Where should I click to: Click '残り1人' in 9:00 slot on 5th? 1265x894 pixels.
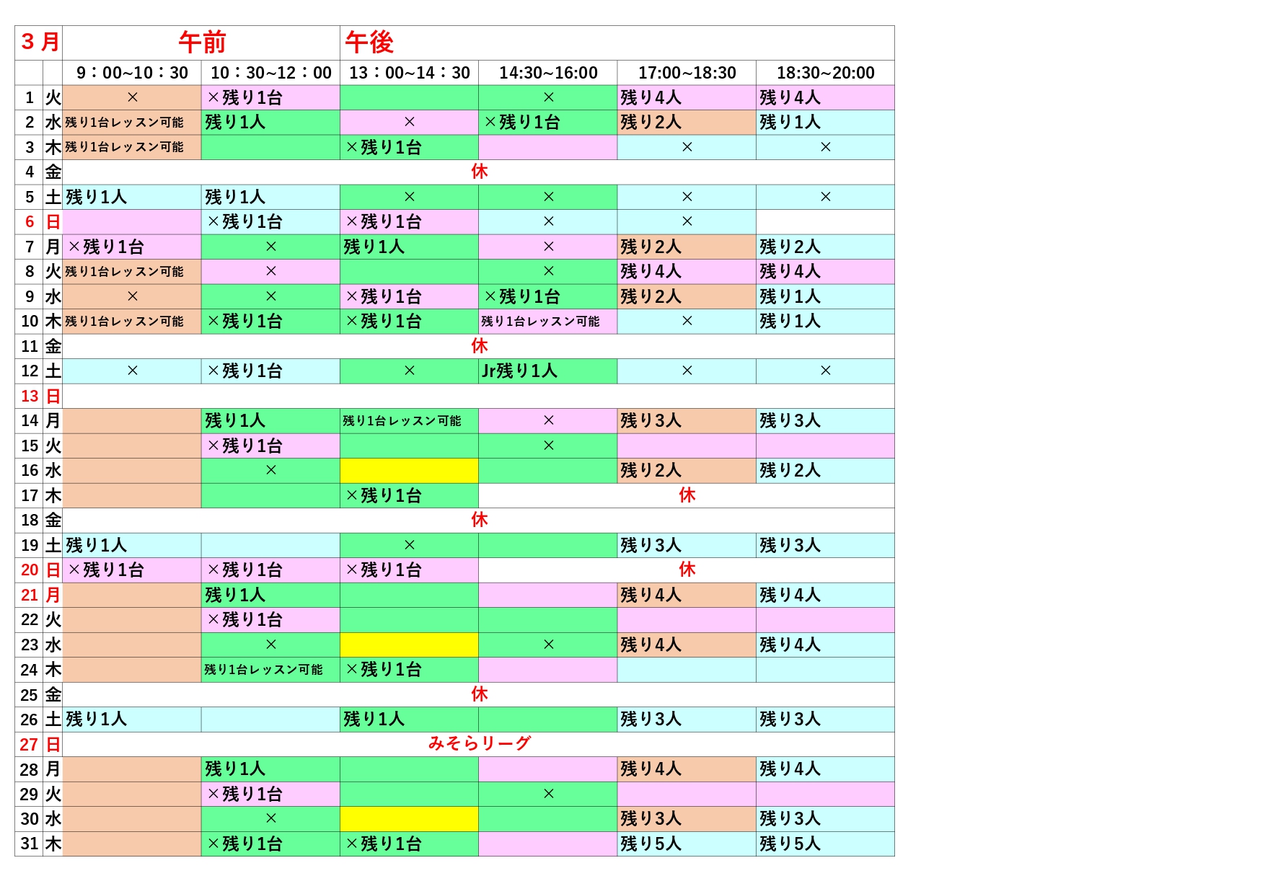point(96,197)
